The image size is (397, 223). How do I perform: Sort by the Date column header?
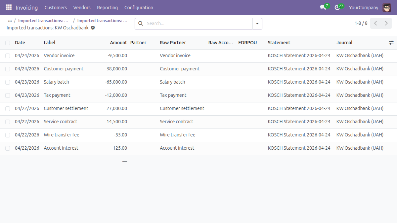[20, 43]
